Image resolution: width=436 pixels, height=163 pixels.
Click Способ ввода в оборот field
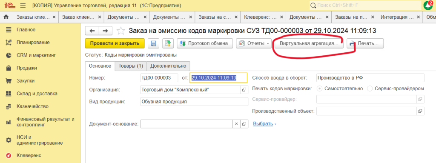pos(370,78)
